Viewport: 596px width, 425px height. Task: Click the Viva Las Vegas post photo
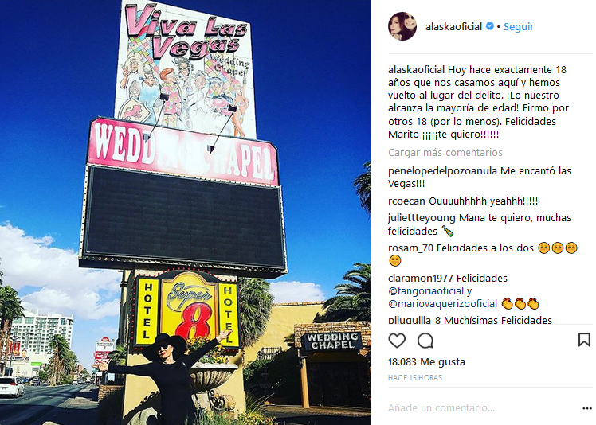coord(186,212)
